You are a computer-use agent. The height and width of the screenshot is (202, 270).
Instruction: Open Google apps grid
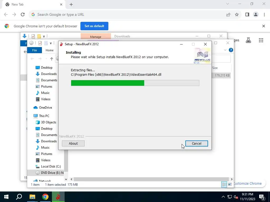click(x=261, y=40)
